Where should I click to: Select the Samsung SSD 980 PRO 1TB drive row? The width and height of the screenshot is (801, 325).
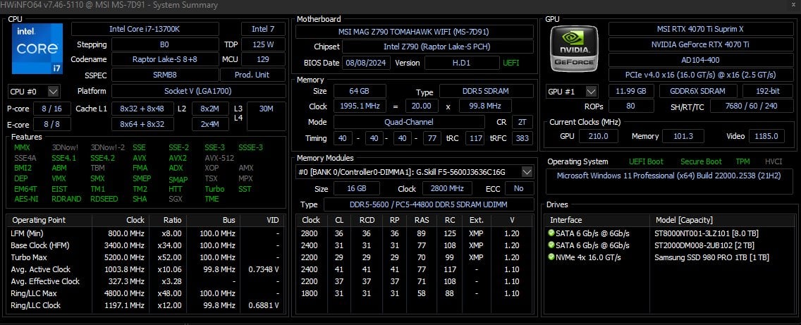[x=668, y=257]
